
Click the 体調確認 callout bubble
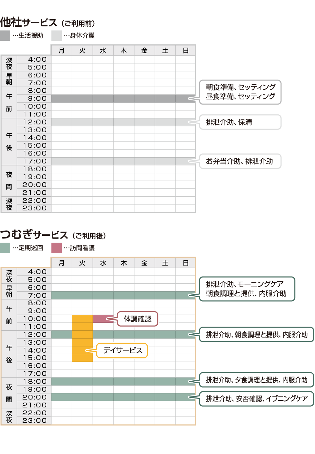(137, 319)
